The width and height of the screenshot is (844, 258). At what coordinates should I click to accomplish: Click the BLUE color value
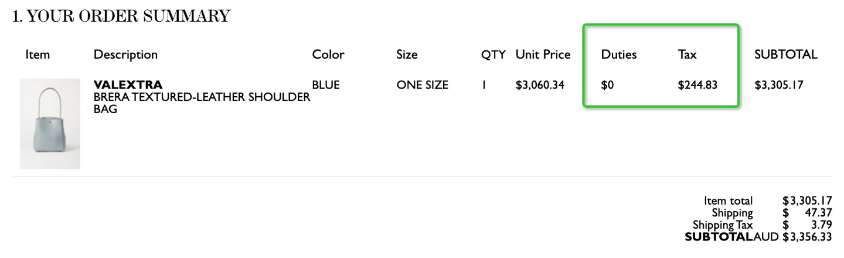point(326,85)
